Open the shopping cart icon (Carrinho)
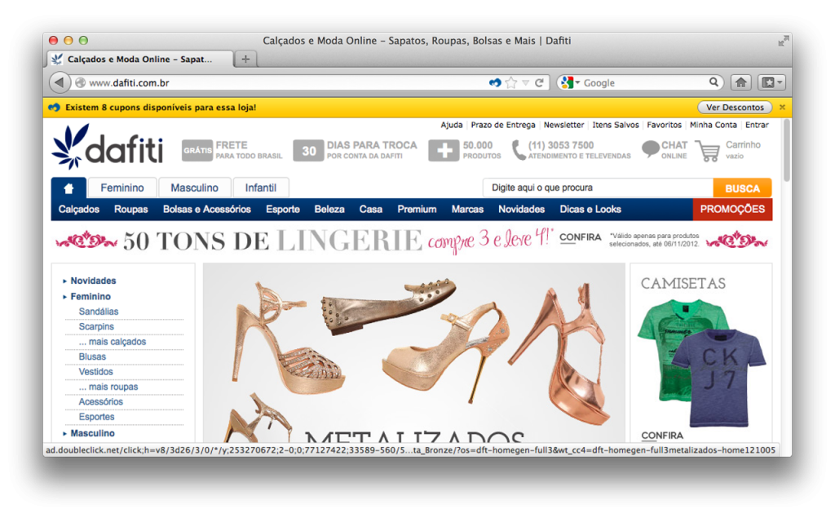This screenshot has width=835, height=522. pos(708,151)
